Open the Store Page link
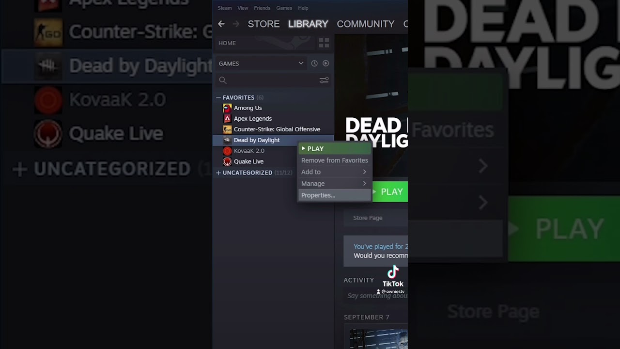Viewport: 620px width, 349px height. (x=368, y=218)
